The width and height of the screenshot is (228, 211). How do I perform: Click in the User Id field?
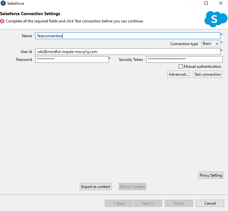click(128, 52)
